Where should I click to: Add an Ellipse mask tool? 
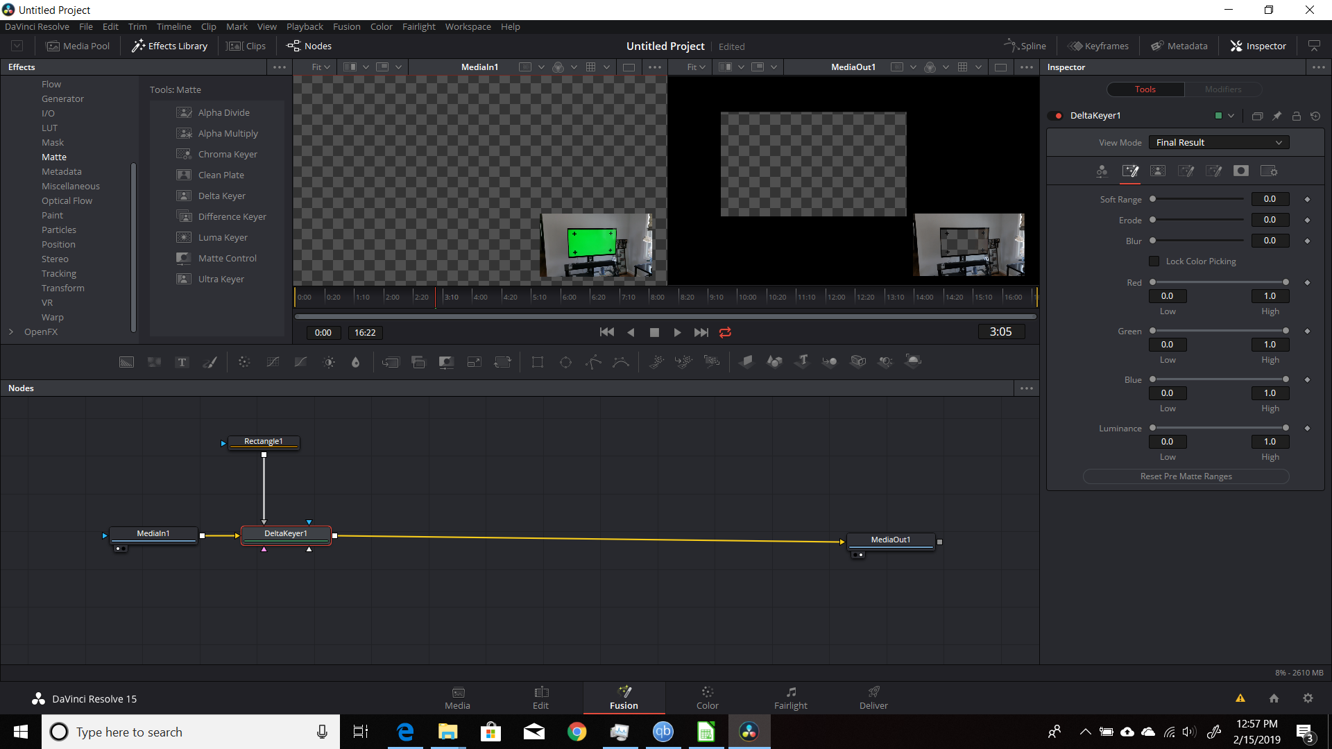(x=565, y=362)
